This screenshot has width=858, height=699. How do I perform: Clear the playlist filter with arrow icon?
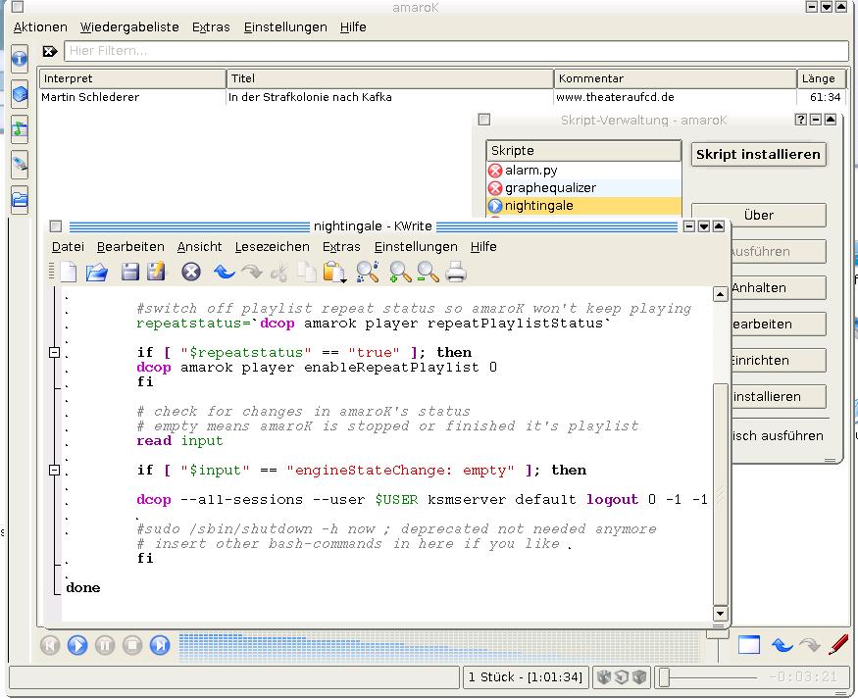coord(50,51)
